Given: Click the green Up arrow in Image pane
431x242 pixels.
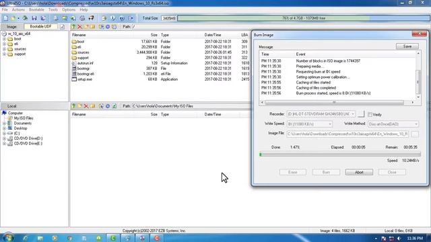Looking at the screenshot, I should [73, 27].
